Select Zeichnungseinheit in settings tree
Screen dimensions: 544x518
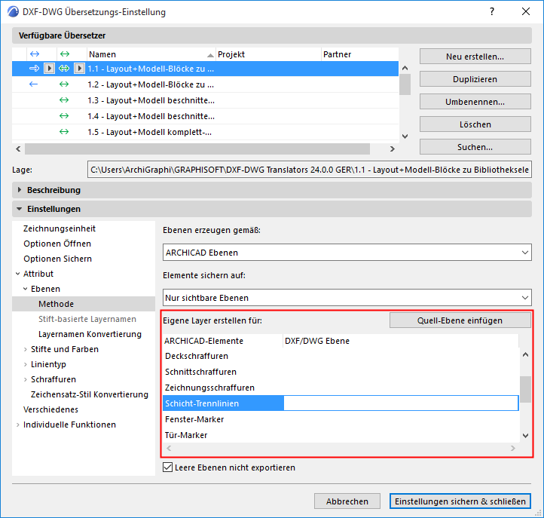(60, 228)
